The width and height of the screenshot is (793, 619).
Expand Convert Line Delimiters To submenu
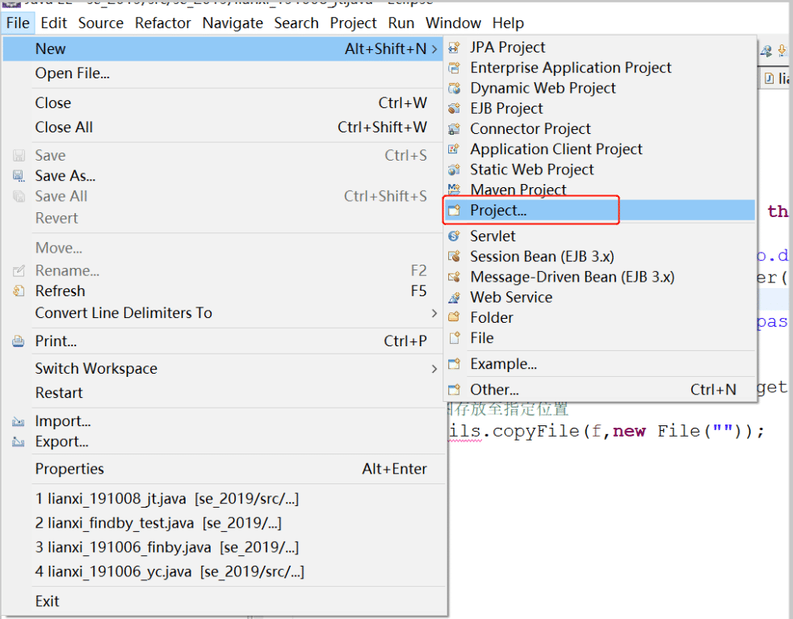434,313
